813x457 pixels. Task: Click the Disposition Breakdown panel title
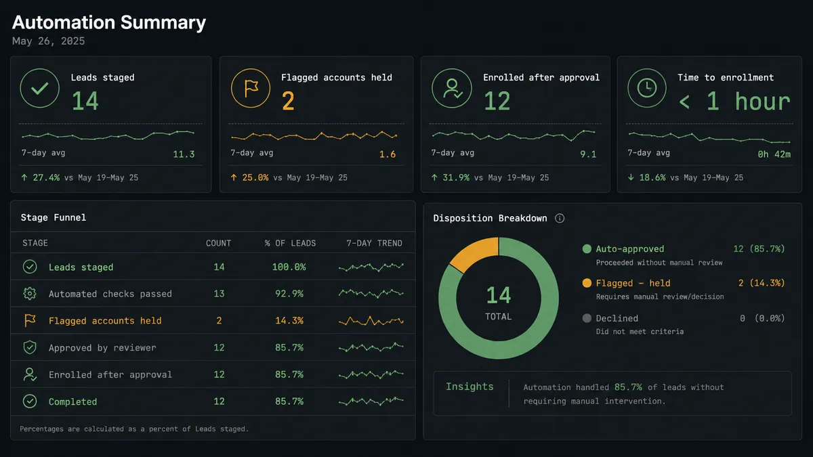click(x=491, y=218)
